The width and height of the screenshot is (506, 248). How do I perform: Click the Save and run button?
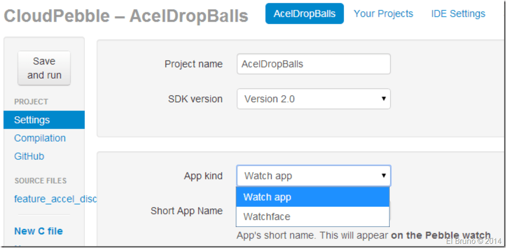[44, 68]
